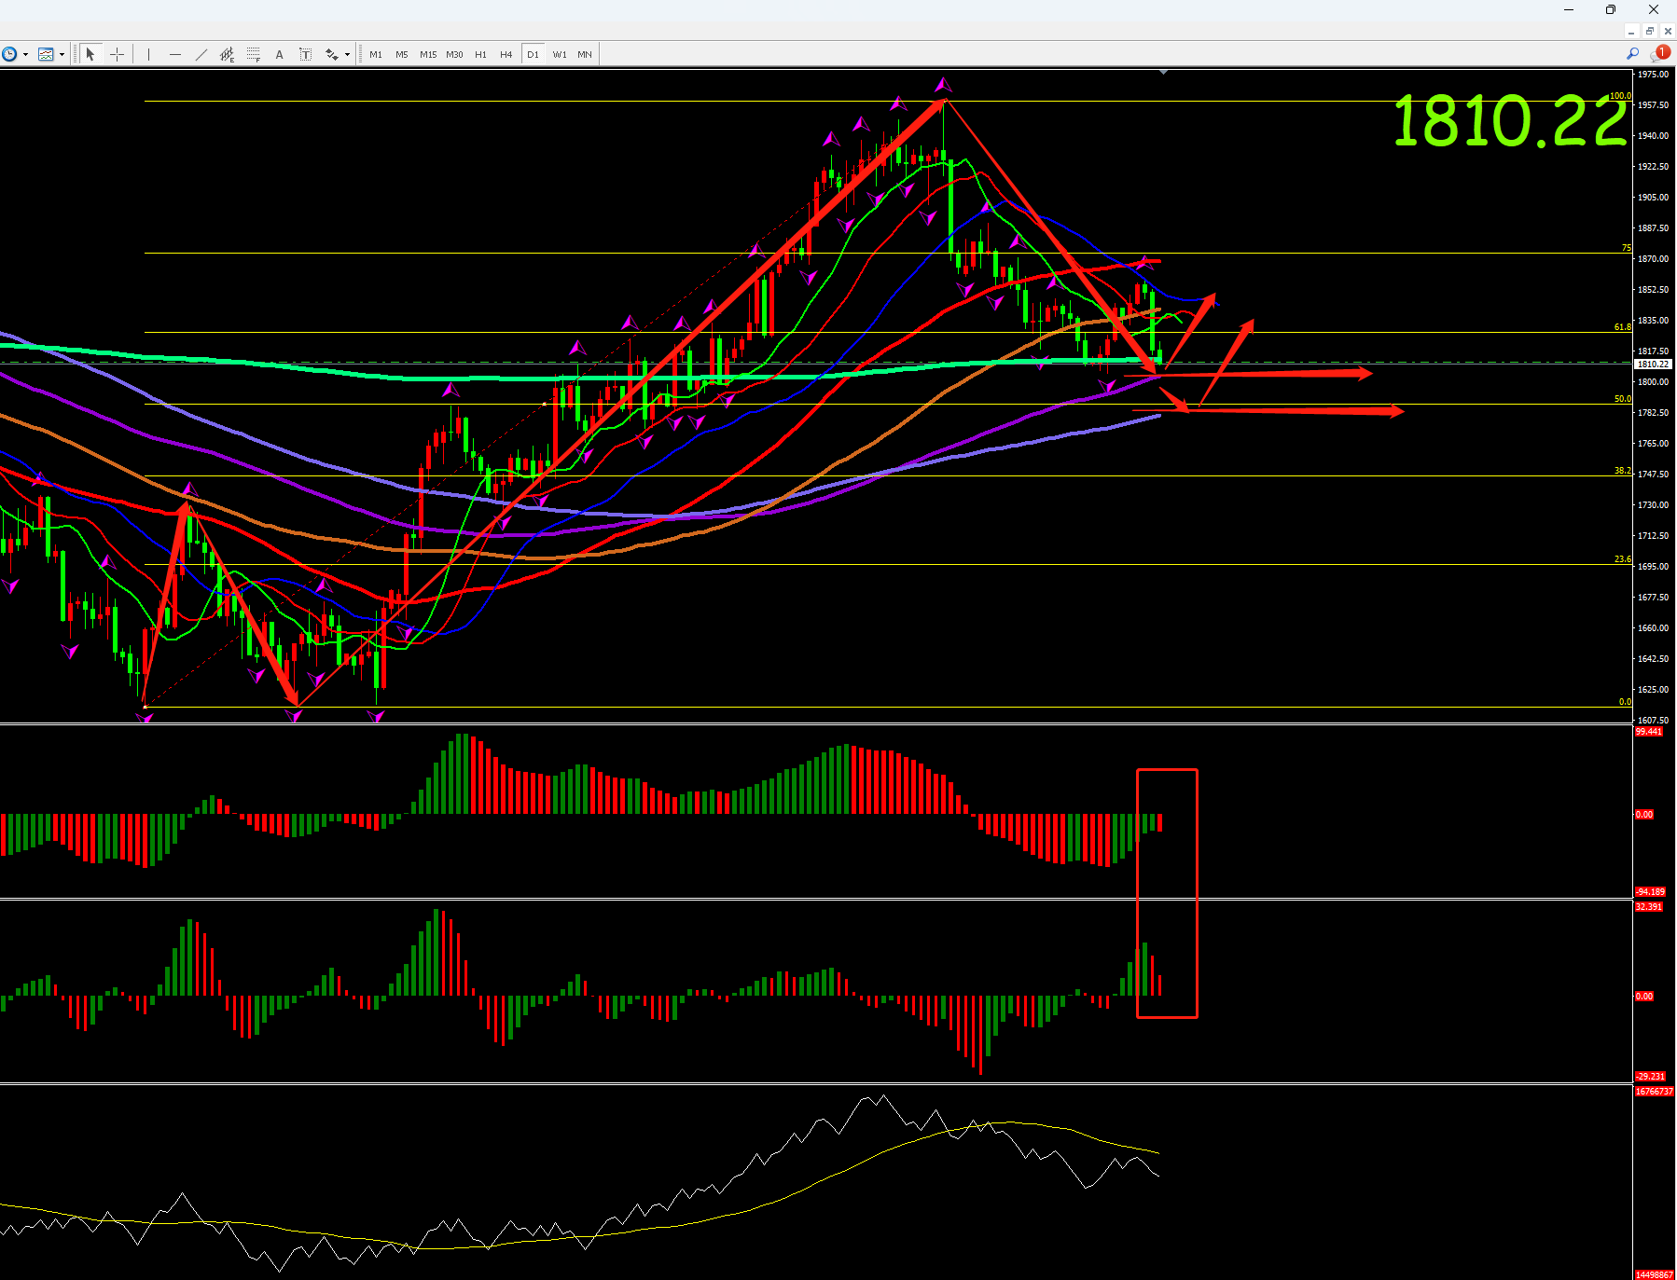Open the arrows objects dropdown
Image resolution: width=1677 pixels, height=1280 pixels.
[x=347, y=54]
